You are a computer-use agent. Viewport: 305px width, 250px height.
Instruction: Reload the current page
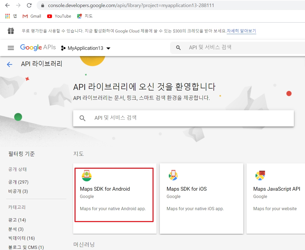[29, 5]
